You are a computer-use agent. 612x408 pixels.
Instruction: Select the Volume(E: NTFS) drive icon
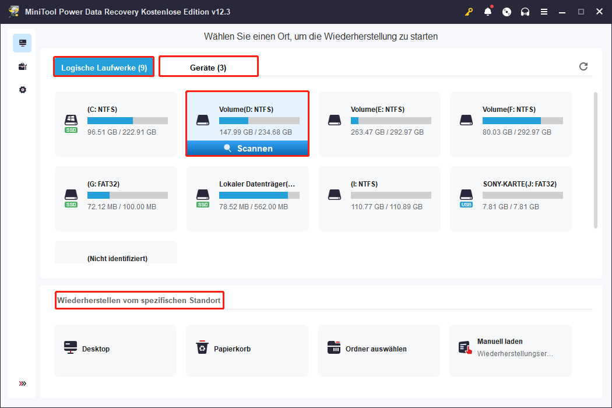tap(335, 120)
